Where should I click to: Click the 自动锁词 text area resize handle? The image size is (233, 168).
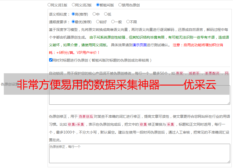coord(229,103)
